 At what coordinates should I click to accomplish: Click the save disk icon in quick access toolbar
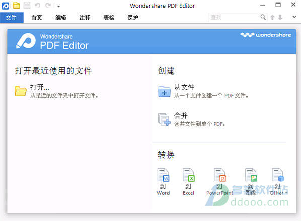[27, 6]
